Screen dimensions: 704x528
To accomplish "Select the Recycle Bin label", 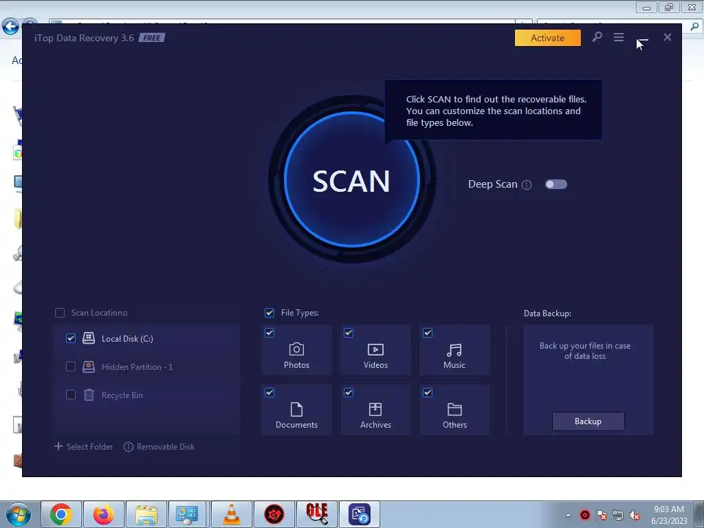I will pos(122,395).
